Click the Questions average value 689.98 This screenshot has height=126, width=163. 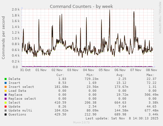point(120,114)
